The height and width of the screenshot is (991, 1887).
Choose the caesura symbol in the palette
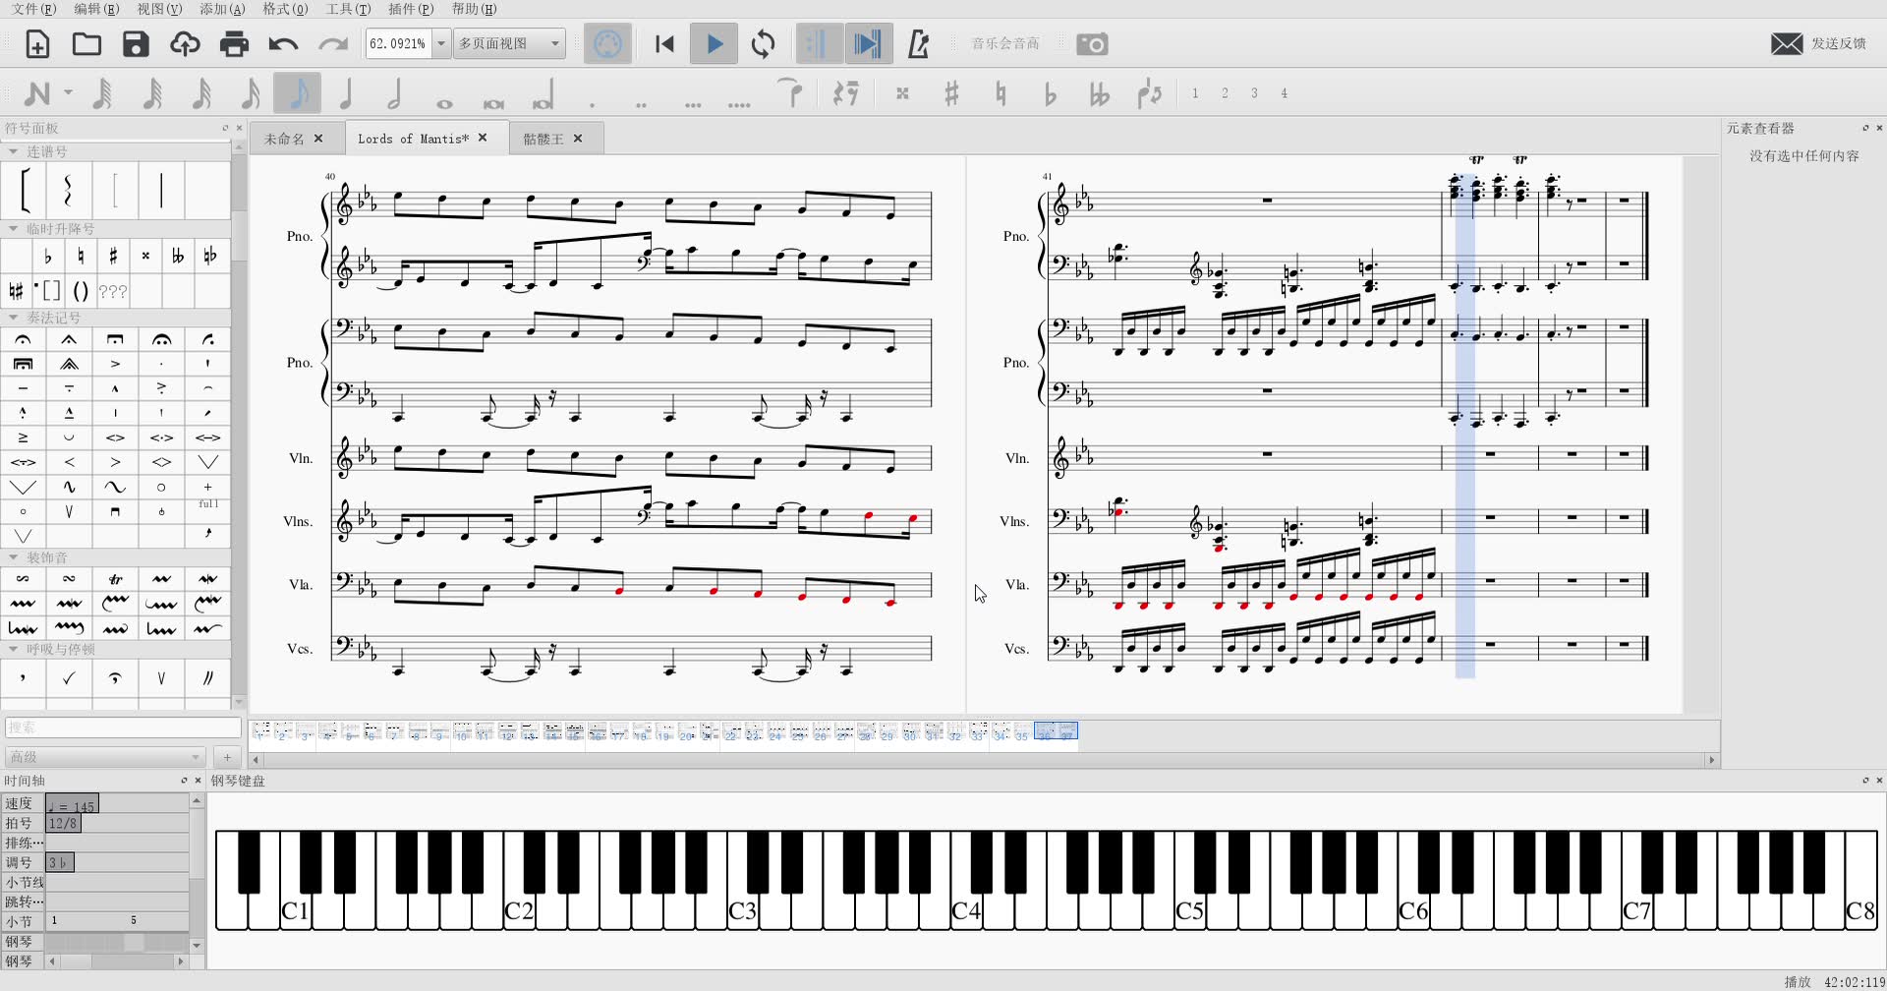click(207, 677)
